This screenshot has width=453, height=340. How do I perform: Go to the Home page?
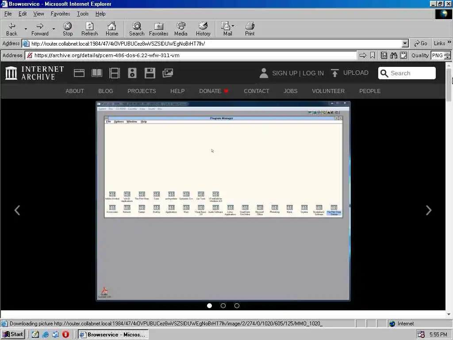click(112, 29)
